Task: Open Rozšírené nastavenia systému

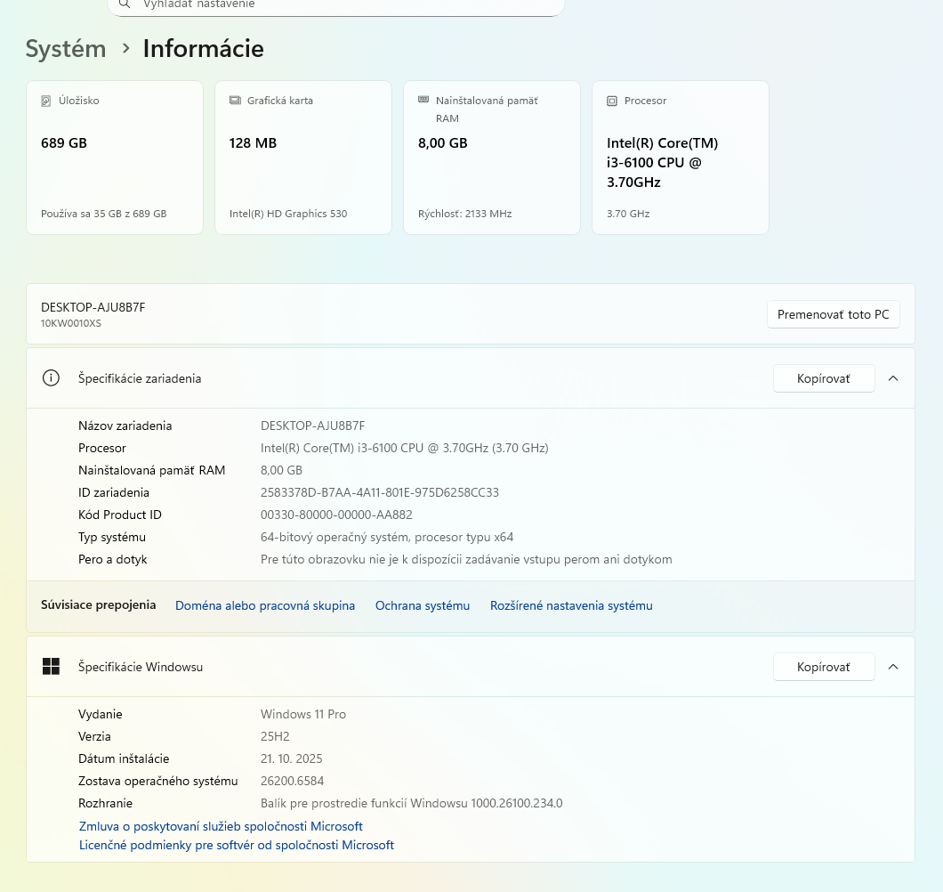Action: pos(571,605)
